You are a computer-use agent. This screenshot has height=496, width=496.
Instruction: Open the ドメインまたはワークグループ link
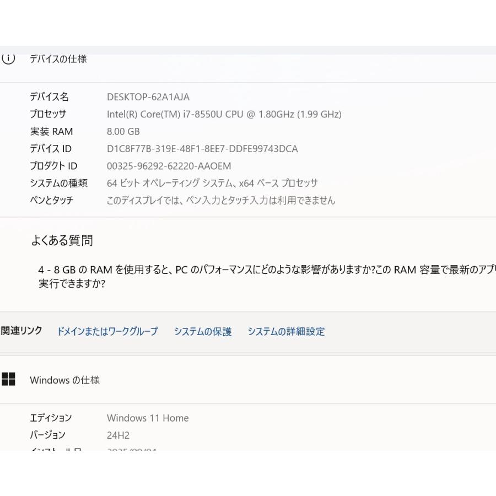click(x=107, y=331)
